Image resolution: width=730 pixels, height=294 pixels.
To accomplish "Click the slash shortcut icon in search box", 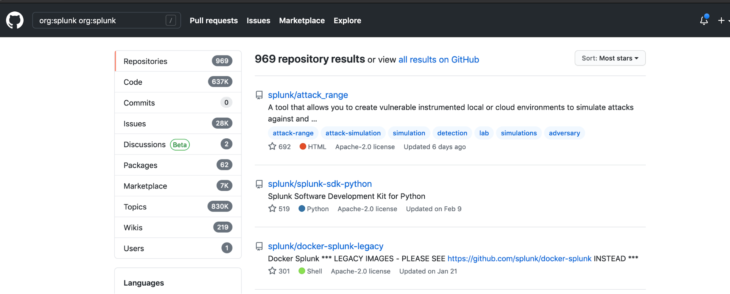I will tap(171, 20).
